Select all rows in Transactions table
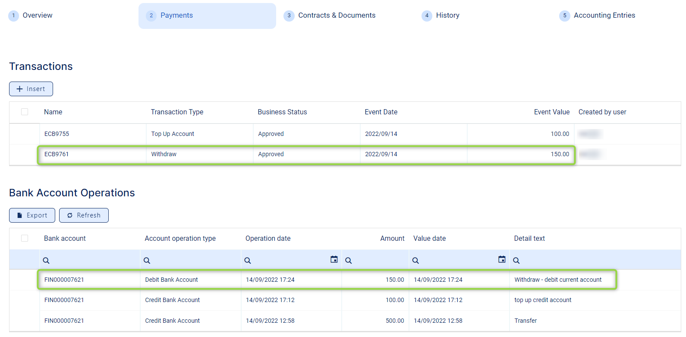The image size is (686, 337). pos(25,112)
